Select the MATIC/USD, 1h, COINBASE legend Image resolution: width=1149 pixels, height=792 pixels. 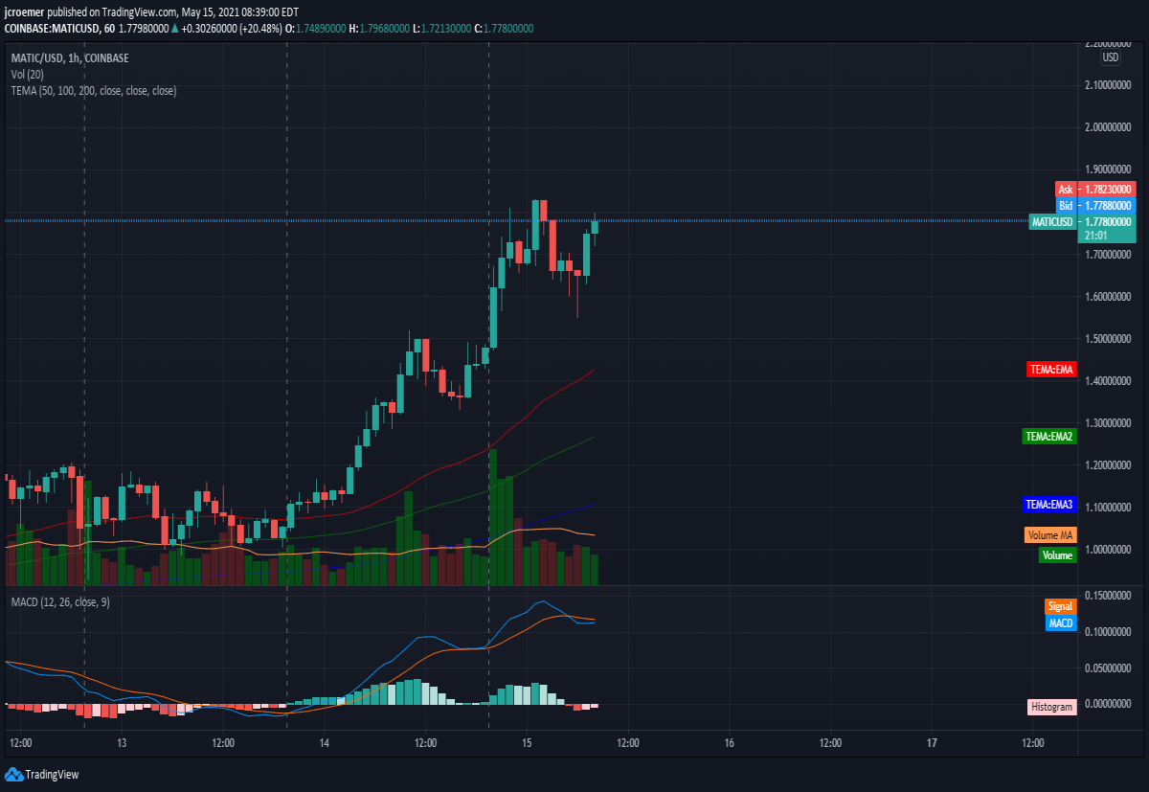[x=69, y=58]
